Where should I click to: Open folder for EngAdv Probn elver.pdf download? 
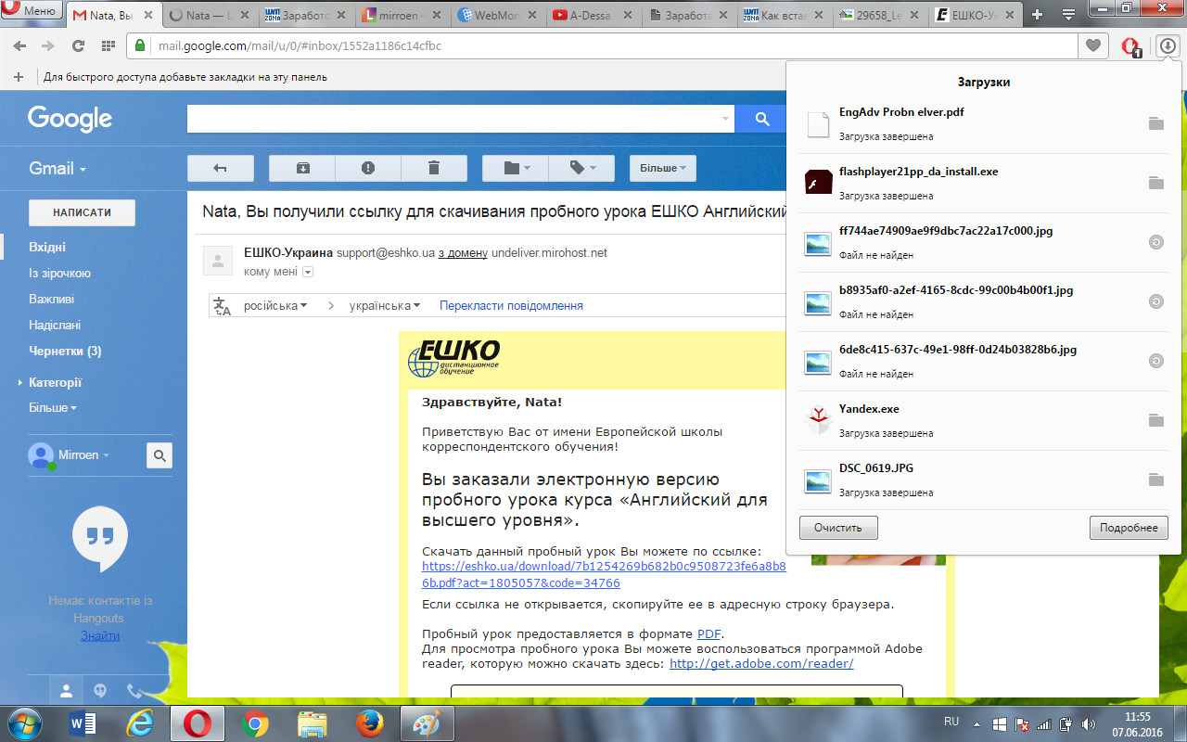tap(1155, 123)
